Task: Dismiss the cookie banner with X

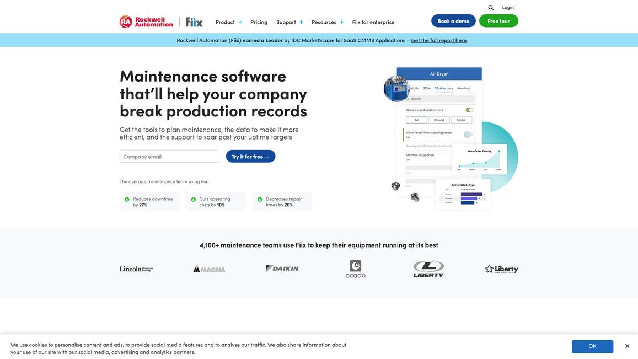Action: pos(627,346)
